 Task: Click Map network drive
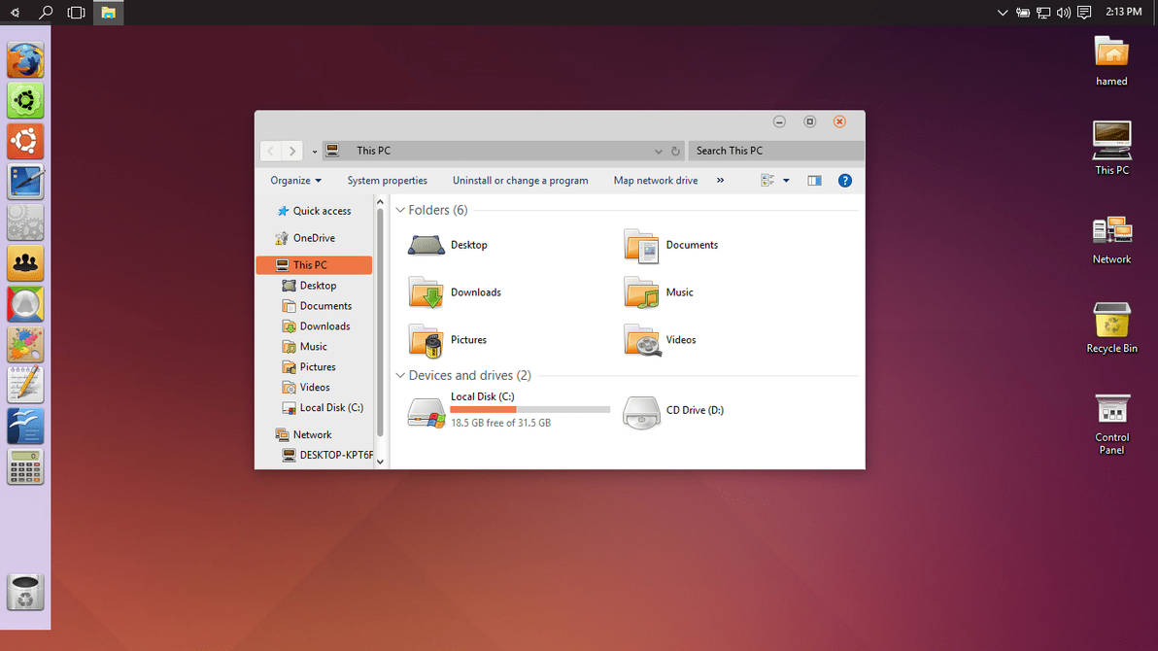[x=655, y=180]
